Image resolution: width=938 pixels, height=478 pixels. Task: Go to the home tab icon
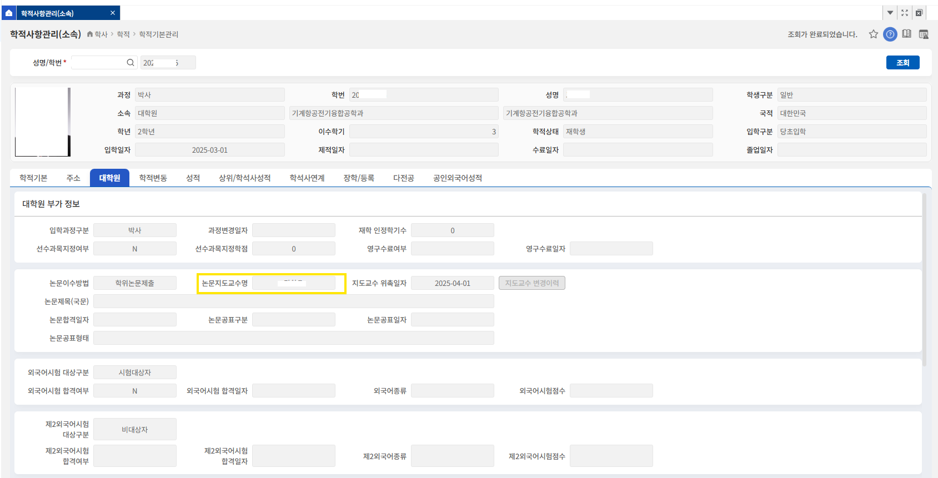(9, 13)
